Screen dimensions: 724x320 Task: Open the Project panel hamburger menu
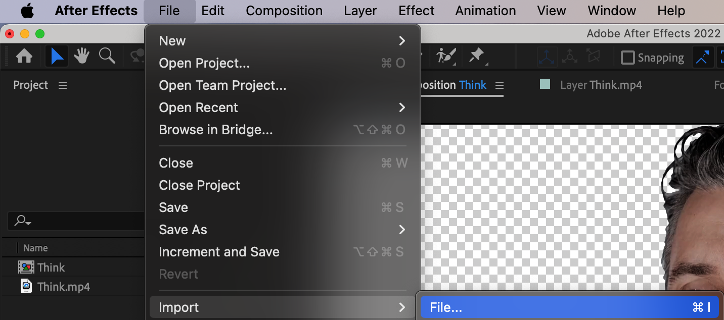[63, 85]
